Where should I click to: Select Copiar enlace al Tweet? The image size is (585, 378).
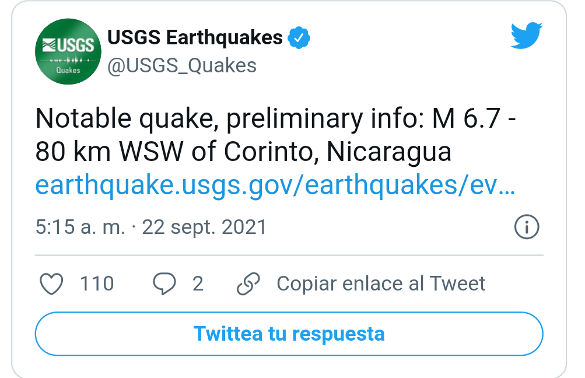381,283
